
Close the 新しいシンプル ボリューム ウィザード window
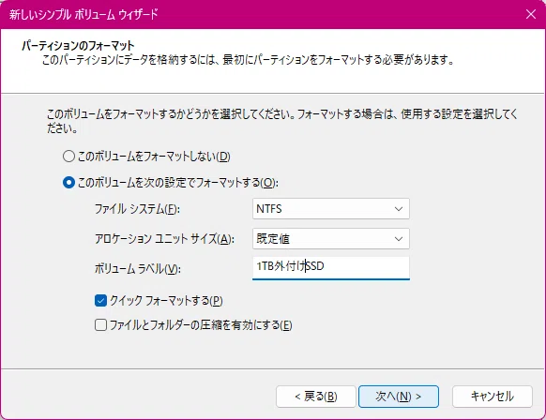[531, 14]
